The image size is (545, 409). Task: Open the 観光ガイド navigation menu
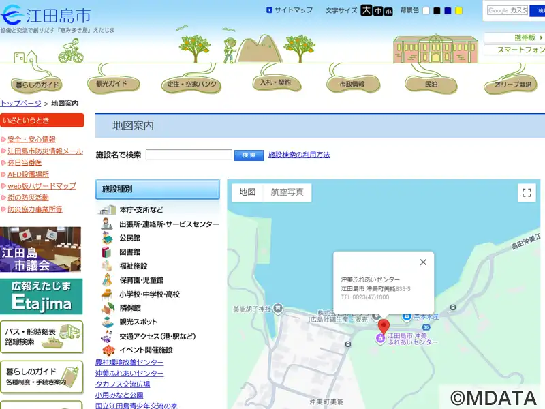108,84
